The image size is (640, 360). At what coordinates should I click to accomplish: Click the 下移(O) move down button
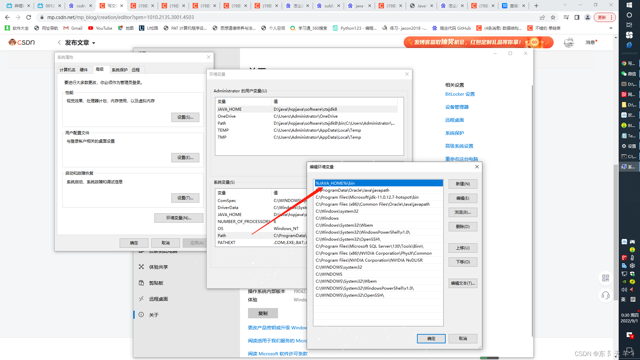click(x=463, y=262)
